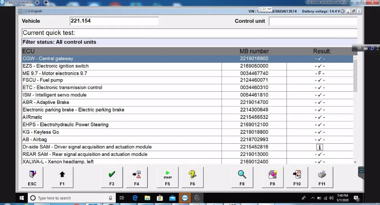Click the F result for ME 9.7
This screenshot has width=380, height=205.
[320, 73]
